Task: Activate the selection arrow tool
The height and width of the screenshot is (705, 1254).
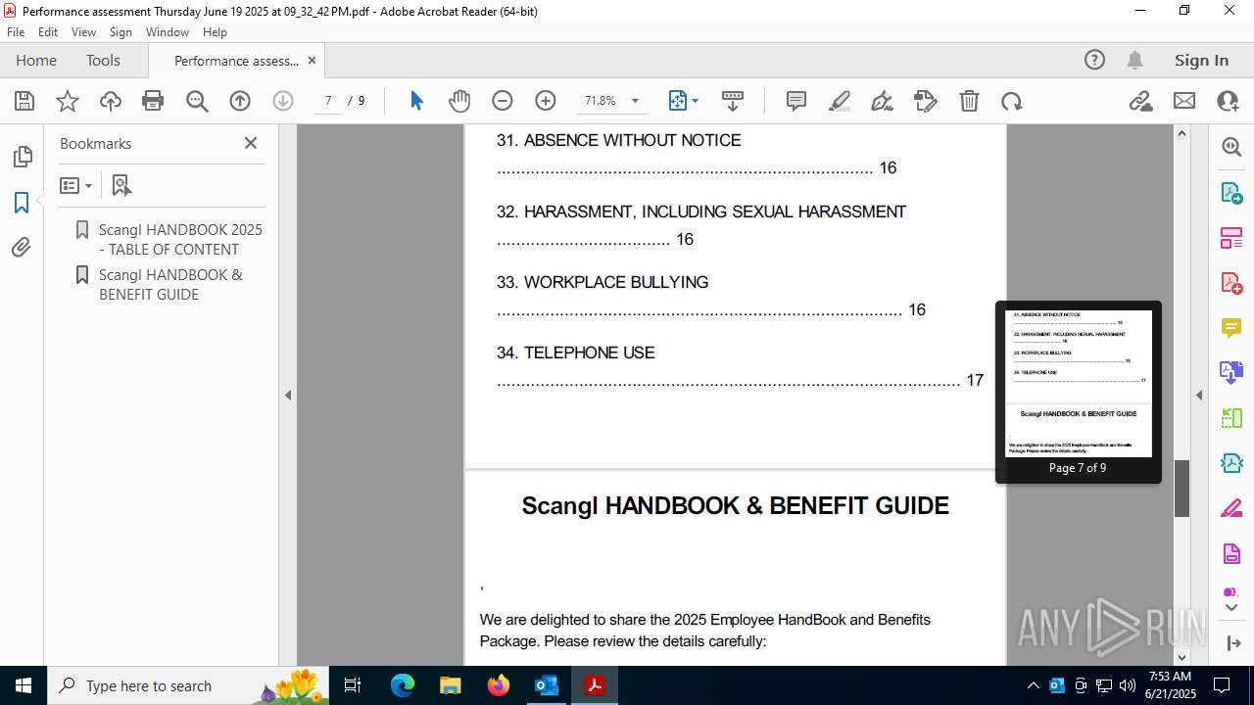Action: point(416,101)
